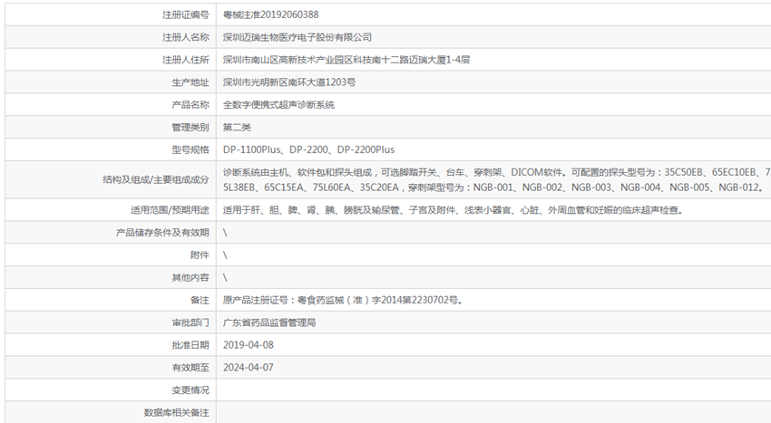Screen dimensions: 771x423
Task: Select composition text starting 诊断系统由主机
Action: [497, 180]
